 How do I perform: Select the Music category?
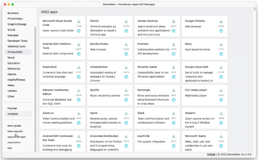11,58
